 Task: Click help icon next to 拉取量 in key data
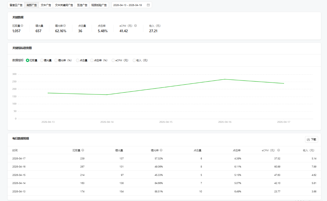[22, 26]
